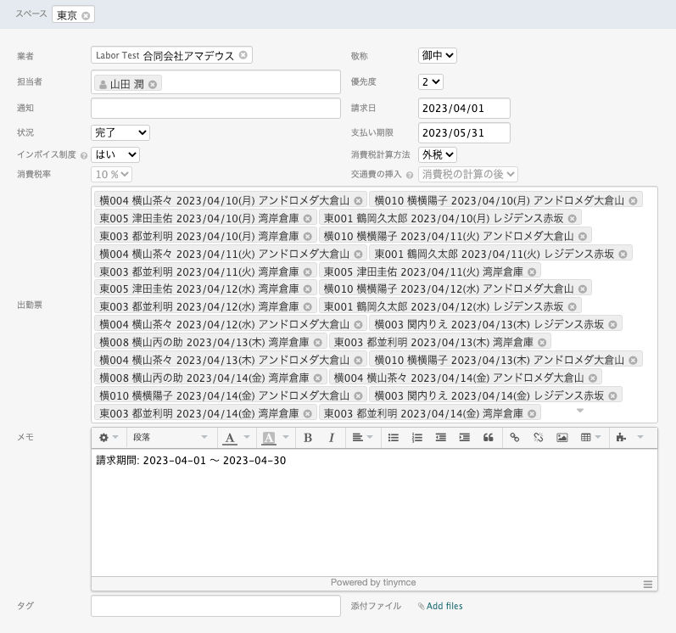Increase indent in the memo editor

click(x=464, y=438)
